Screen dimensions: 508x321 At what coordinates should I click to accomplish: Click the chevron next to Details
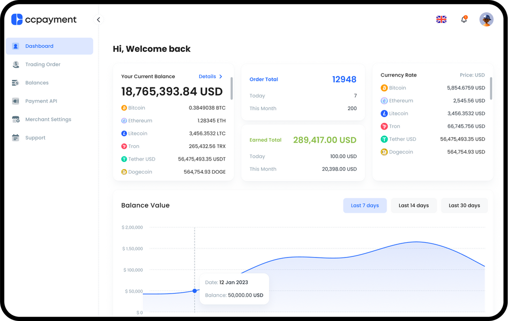(220, 77)
